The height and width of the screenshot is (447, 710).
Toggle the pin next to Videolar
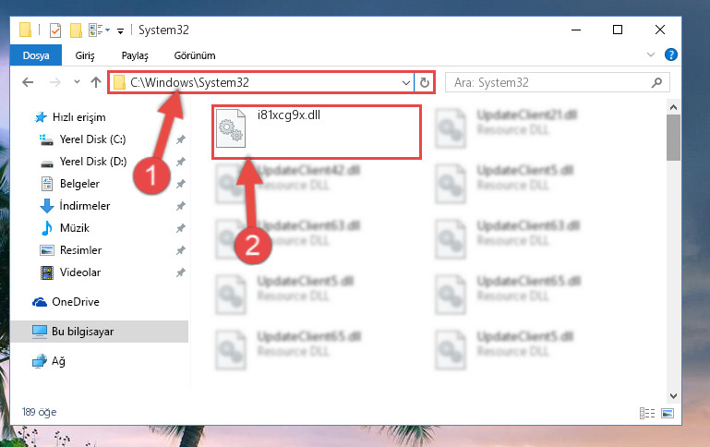point(181,272)
